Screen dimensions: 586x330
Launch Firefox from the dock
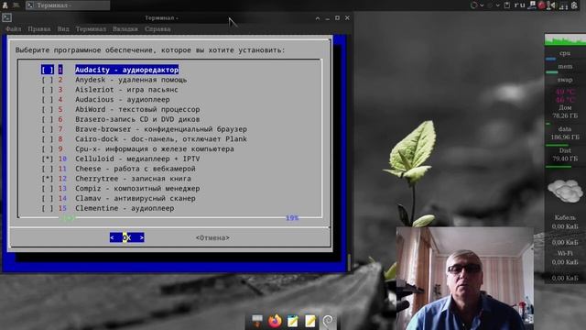[275, 321]
